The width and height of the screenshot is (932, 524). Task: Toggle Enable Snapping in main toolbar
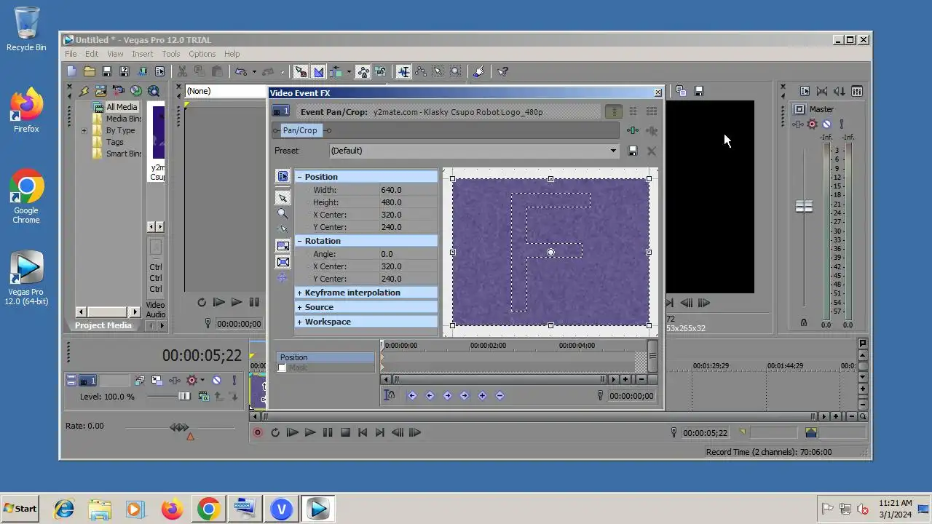pyautogui.click(x=300, y=71)
